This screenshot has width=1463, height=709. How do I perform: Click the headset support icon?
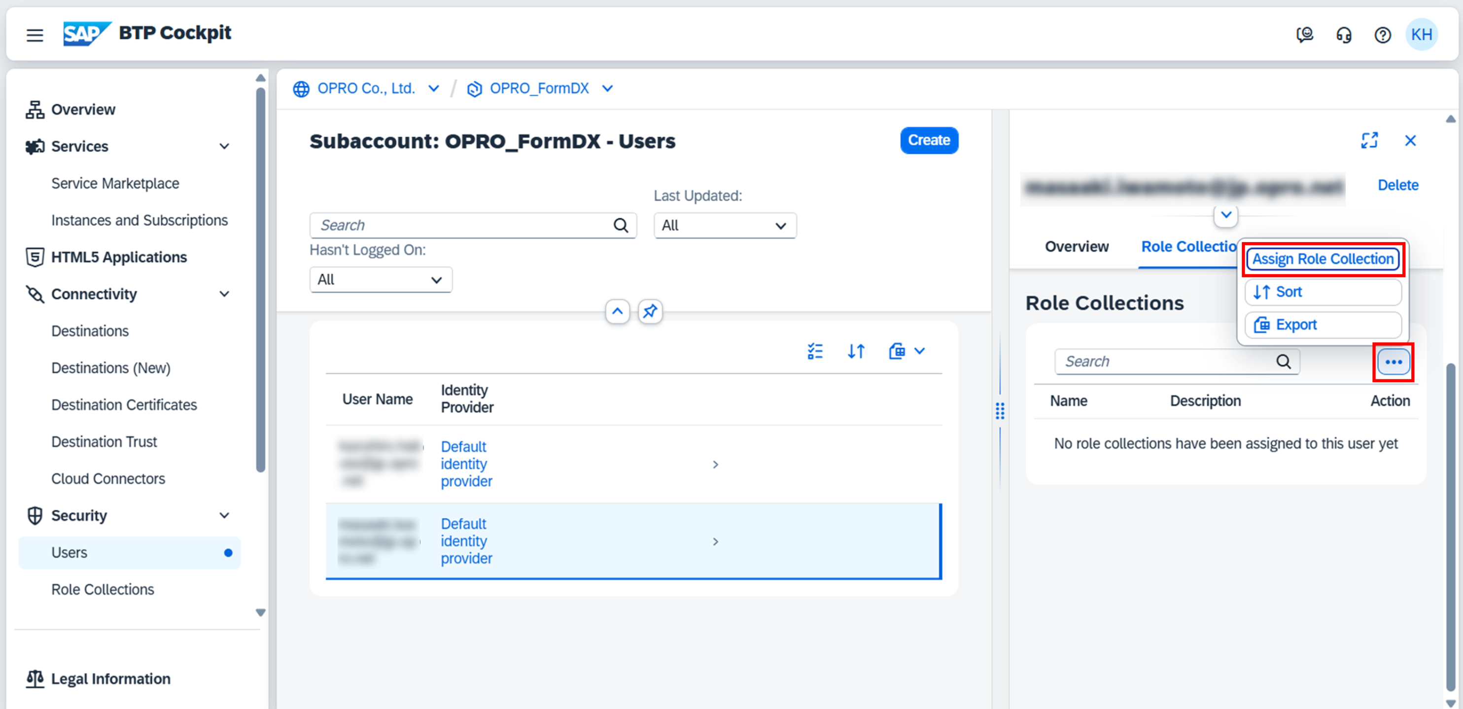[x=1343, y=35]
